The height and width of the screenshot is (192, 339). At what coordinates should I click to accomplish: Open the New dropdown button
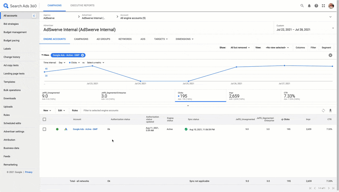47,110
